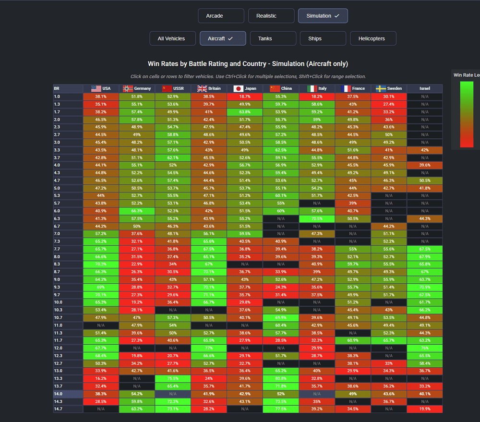Click USA's 16.2% cell at BR 13.3
Viewport: 480px width, 422px height.
pyautogui.click(x=101, y=378)
